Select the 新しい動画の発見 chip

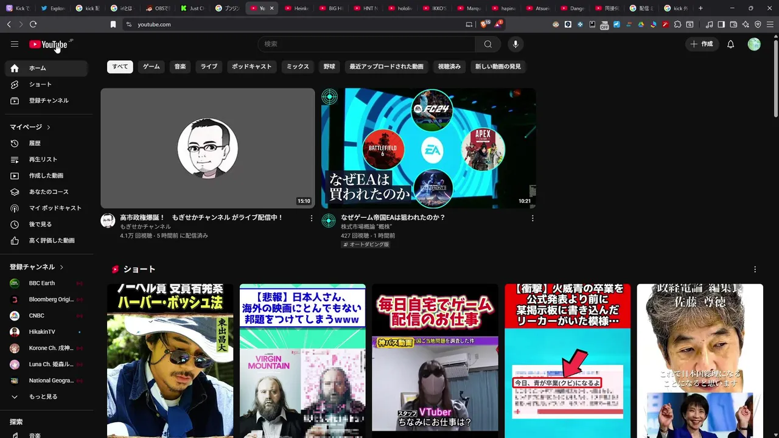pyautogui.click(x=498, y=66)
